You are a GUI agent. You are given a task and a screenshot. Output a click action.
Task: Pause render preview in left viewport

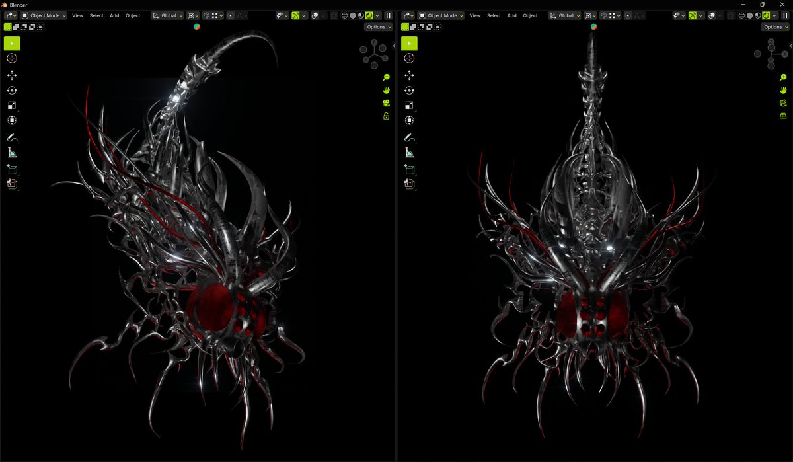[388, 15]
